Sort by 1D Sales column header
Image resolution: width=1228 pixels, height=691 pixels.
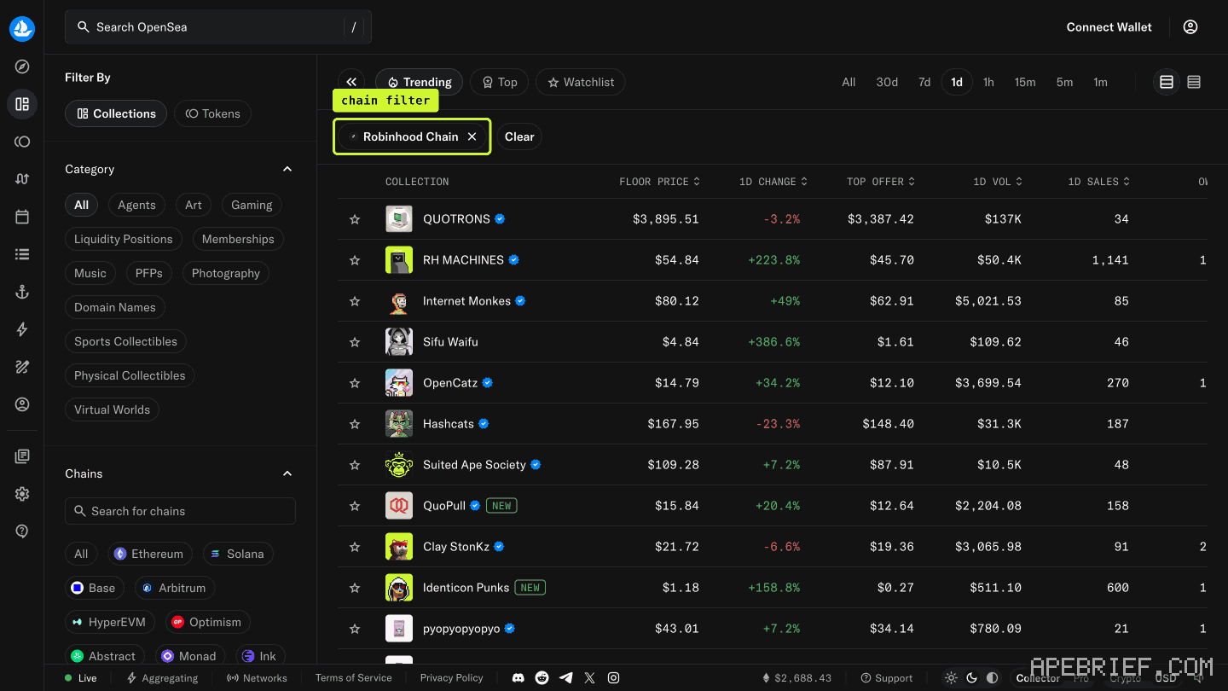(1099, 182)
